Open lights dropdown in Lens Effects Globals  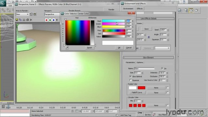click(162, 48)
